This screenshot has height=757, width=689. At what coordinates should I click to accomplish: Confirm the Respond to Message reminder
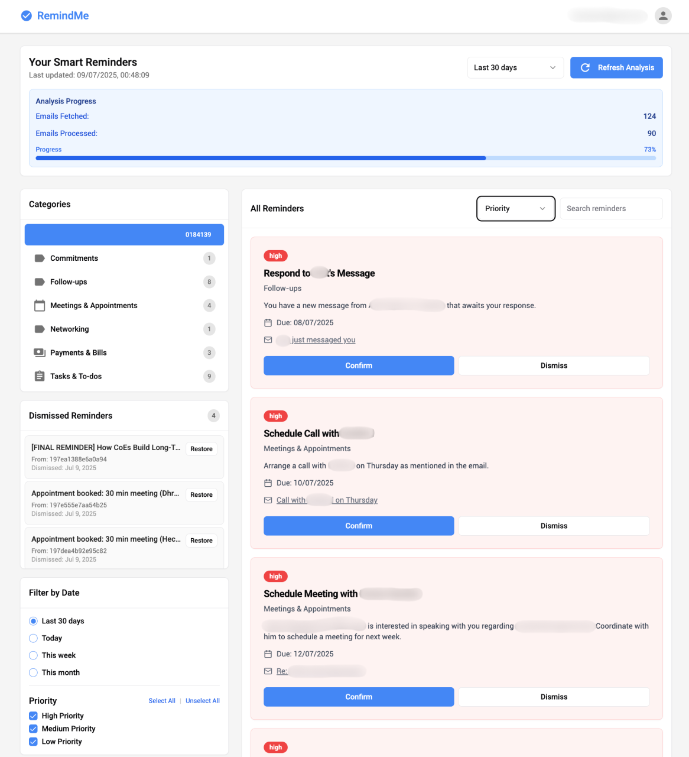click(359, 365)
